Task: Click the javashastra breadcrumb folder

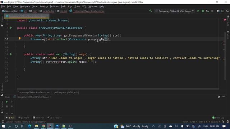Action: 47,11
